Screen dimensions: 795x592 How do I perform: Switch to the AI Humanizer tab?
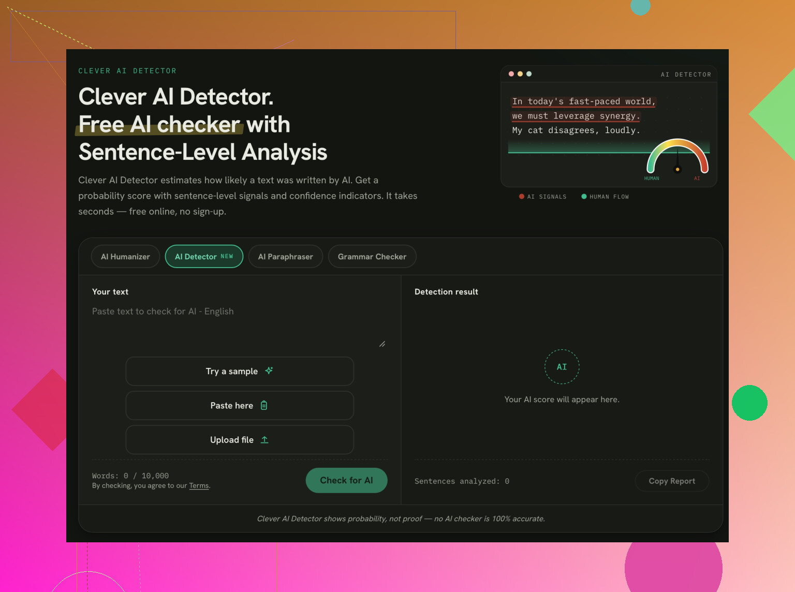(125, 257)
